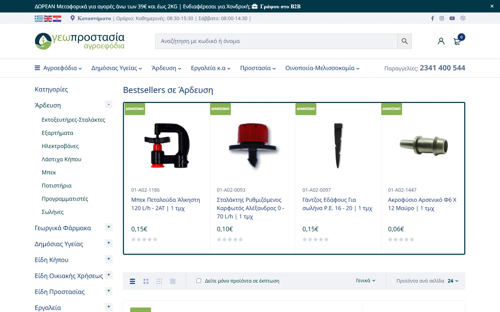Open the Δημόσιας Υγείας navigation menu

(x=117, y=68)
